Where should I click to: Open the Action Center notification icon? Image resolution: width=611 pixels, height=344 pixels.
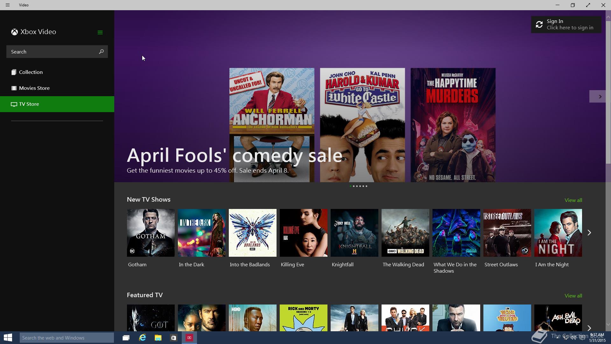click(x=582, y=338)
